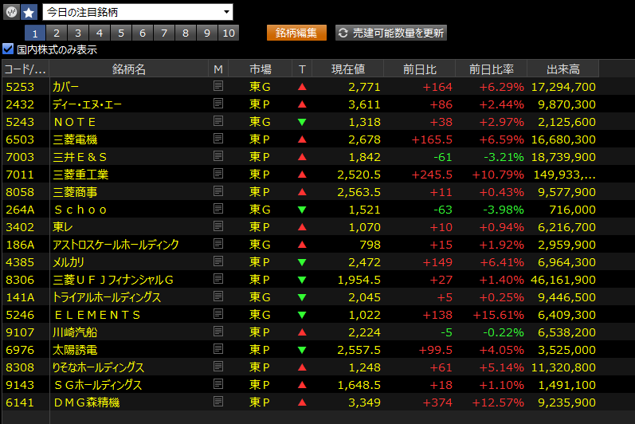Select stock name 三菱重工業
This screenshot has height=424, width=635.
click(x=80, y=175)
